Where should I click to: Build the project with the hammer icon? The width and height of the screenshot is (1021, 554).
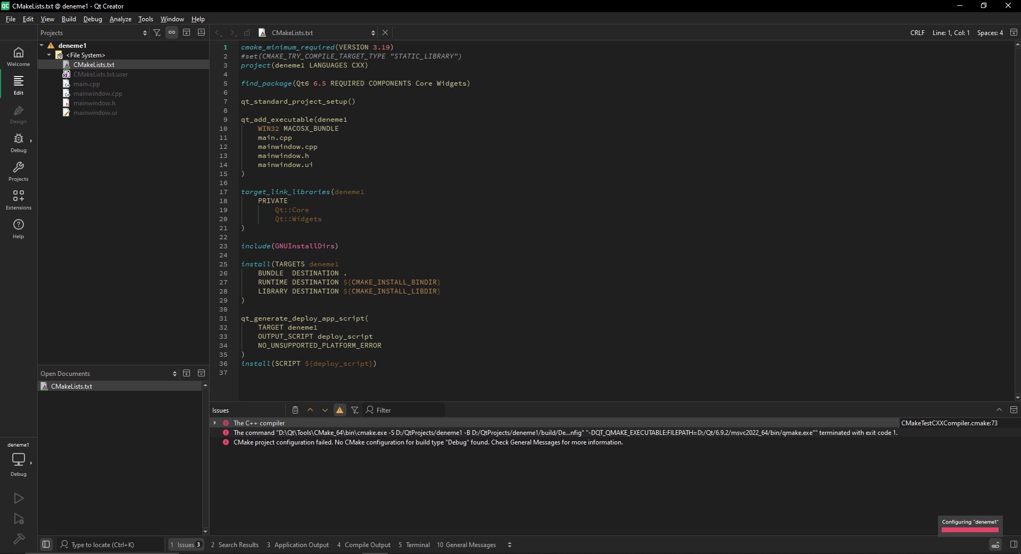click(19, 539)
